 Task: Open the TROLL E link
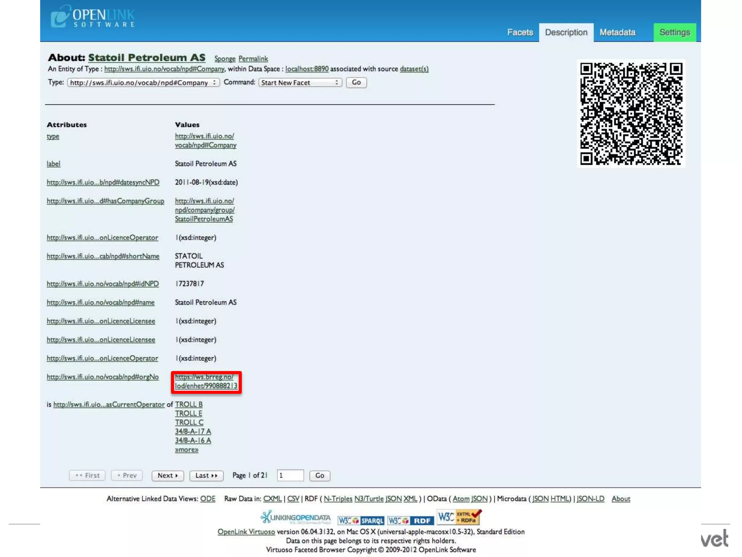pyautogui.click(x=188, y=413)
